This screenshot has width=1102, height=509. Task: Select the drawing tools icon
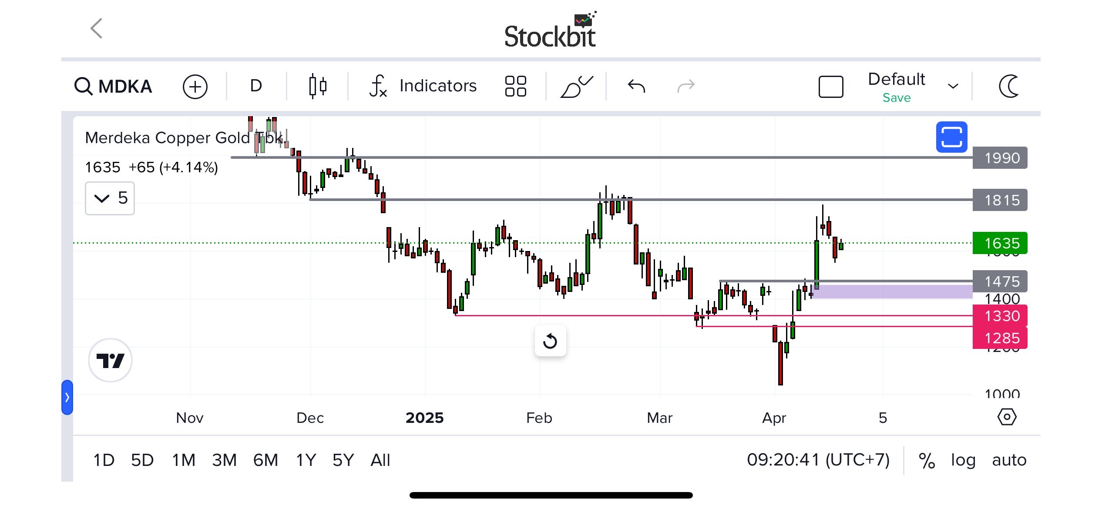[x=576, y=86]
